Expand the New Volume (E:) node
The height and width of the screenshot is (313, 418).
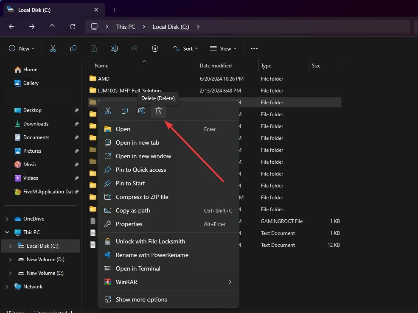pyautogui.click(x=10, y=273)
